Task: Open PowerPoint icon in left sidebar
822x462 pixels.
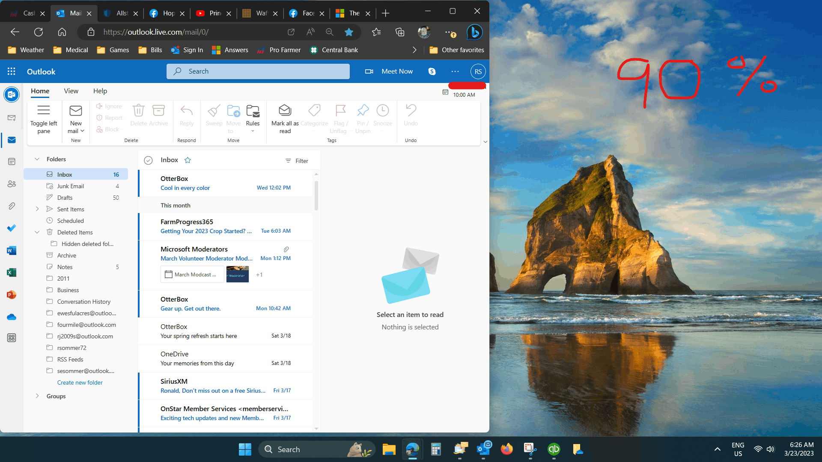Action: [12, 295]
